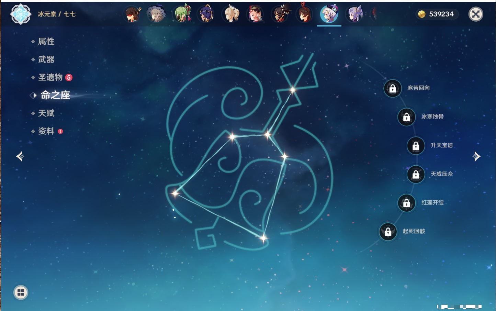
Task: Click the lock icon for 红莲开绽
Action: 406,203
